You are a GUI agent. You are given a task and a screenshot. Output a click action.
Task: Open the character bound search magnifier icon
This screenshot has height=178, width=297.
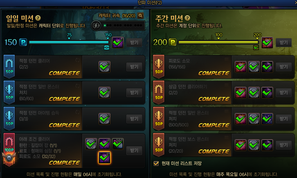coord(140,16)
